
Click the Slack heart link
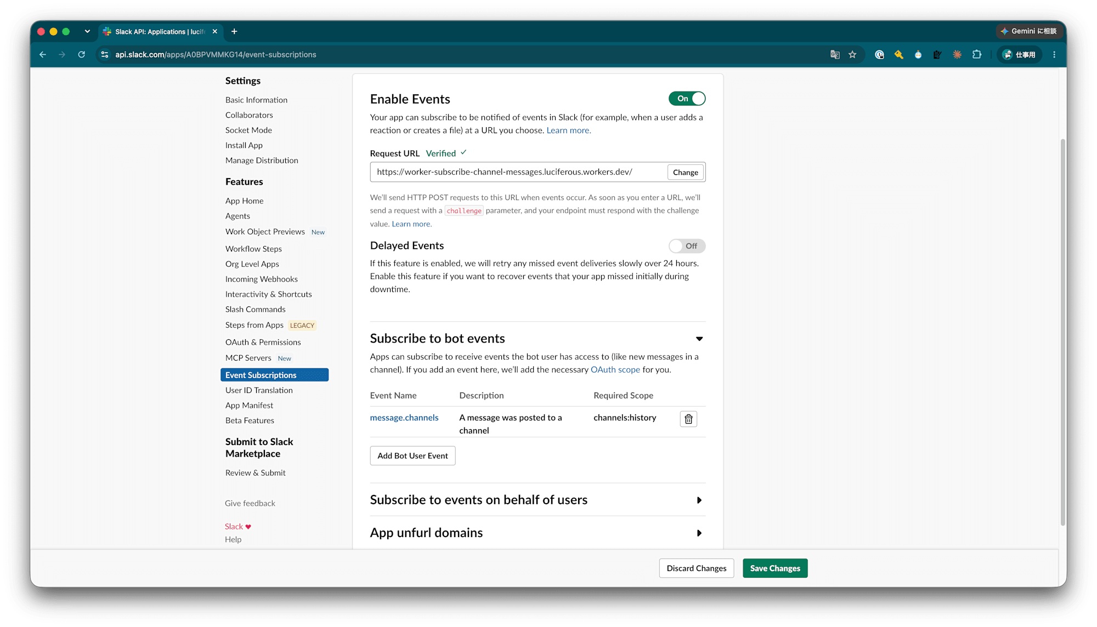click(238, 527)
